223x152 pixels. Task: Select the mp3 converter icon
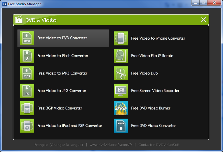27,73
